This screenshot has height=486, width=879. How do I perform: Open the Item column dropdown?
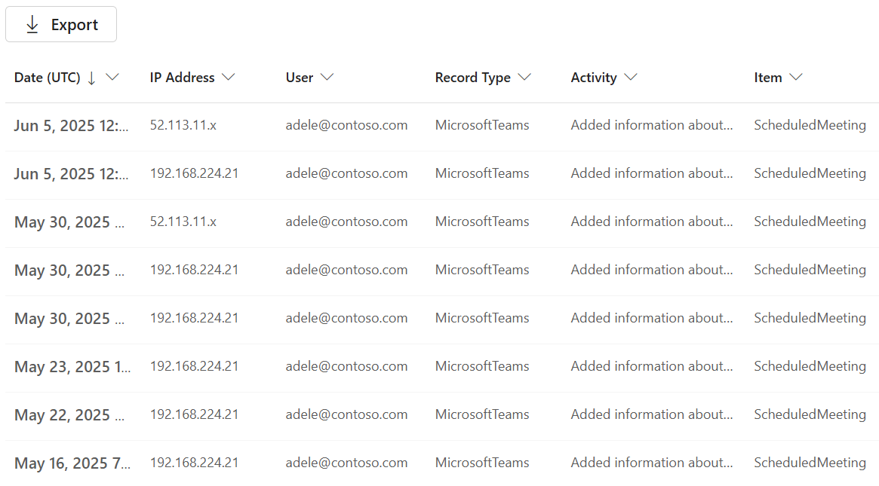coord(796,77)
